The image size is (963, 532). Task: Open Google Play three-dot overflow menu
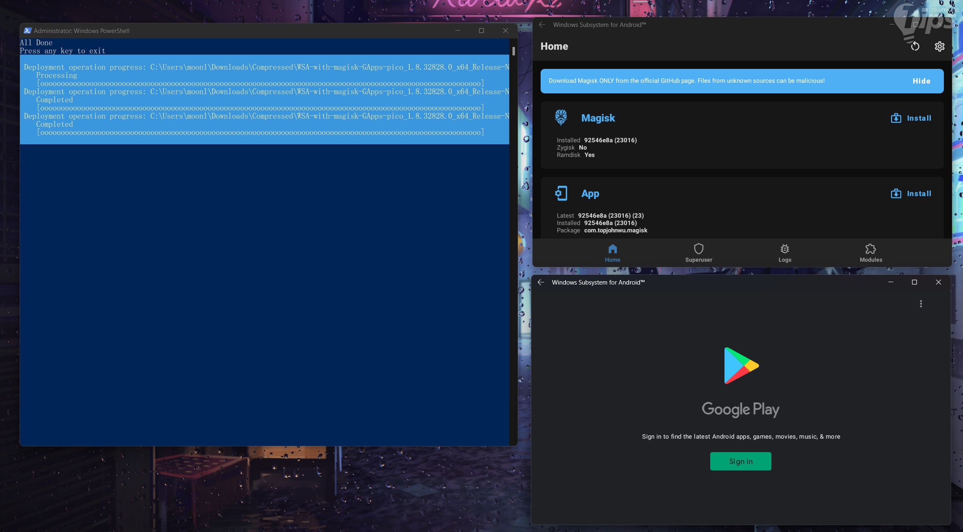[921, 304]
